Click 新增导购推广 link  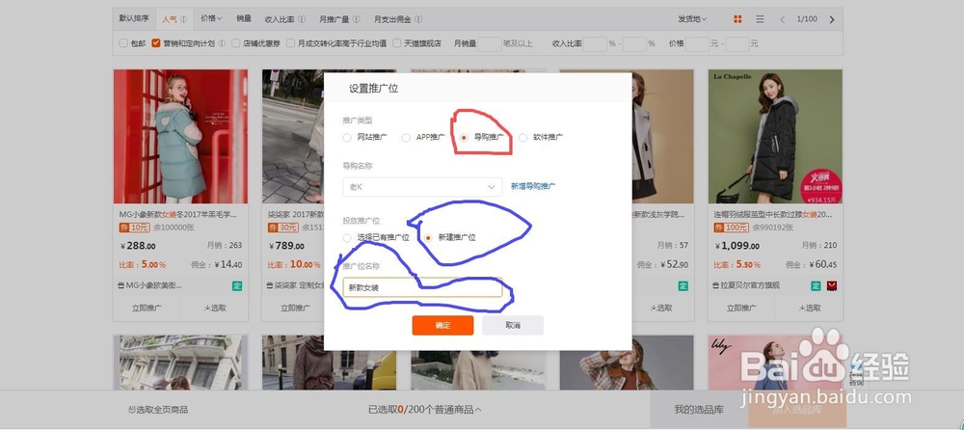click(533, 186)
